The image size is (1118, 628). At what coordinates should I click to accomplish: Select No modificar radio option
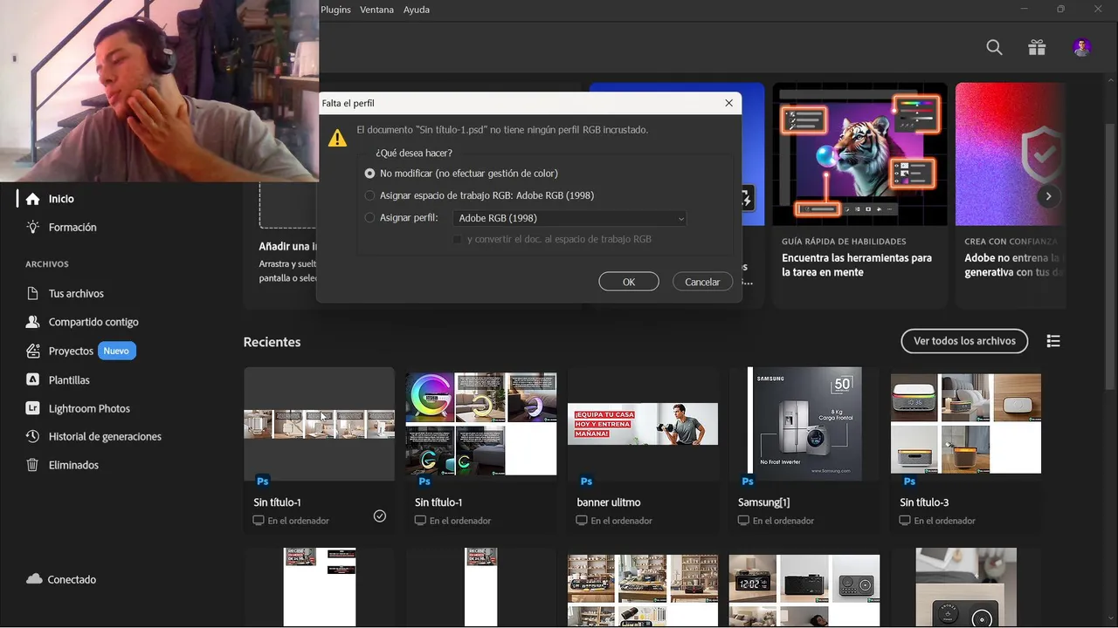pyautogui.click(x=370, y=174)
